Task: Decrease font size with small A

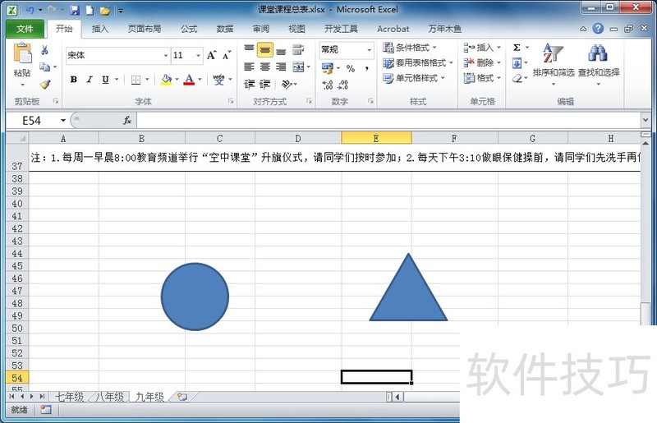Action: pyautogui.click(x=227, y=55)
